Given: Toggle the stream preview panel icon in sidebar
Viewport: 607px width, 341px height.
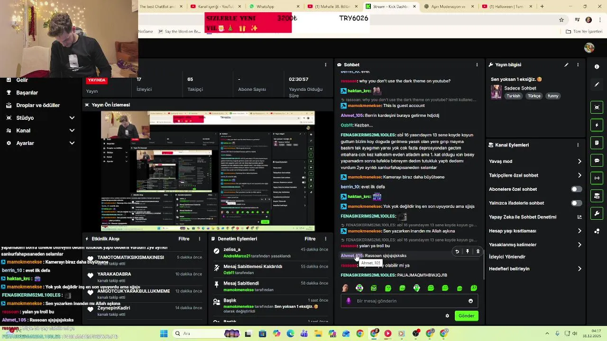Looking at the screenshot, I should click(597, 108).
